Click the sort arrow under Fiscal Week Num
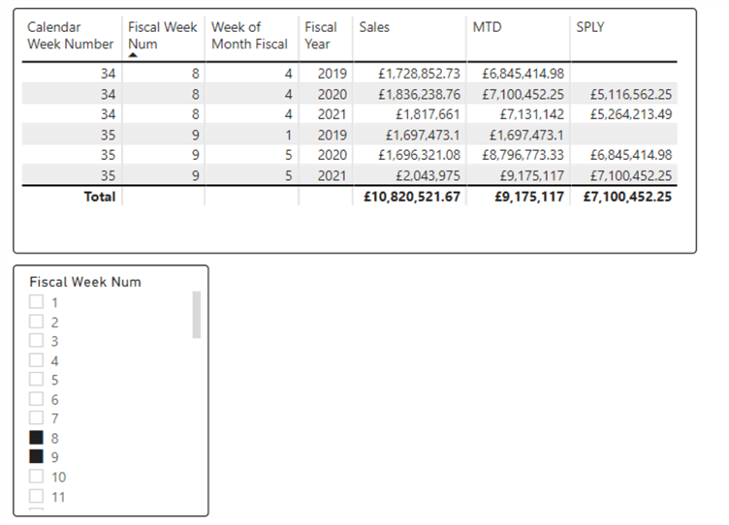This screenshot has width=729, height=525. coord(133,55)
